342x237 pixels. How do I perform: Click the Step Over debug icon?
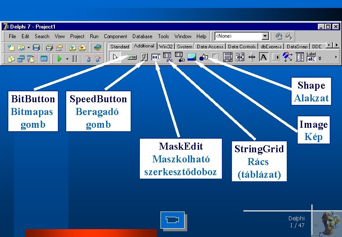pyautogui.click(x=98, y=59)
